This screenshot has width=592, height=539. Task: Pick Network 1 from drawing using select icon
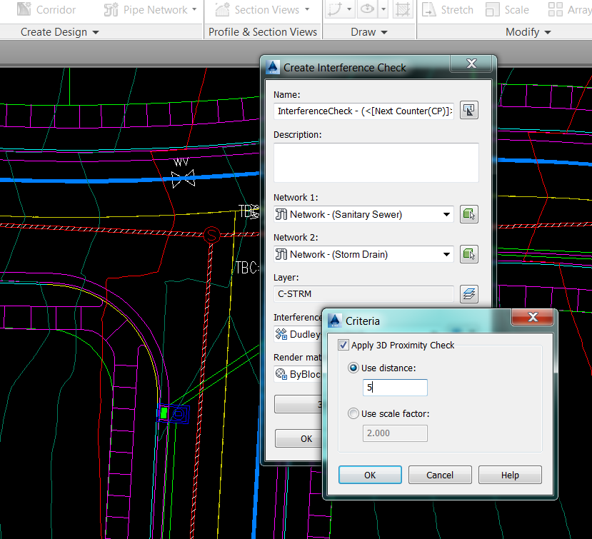click(468, 213)
